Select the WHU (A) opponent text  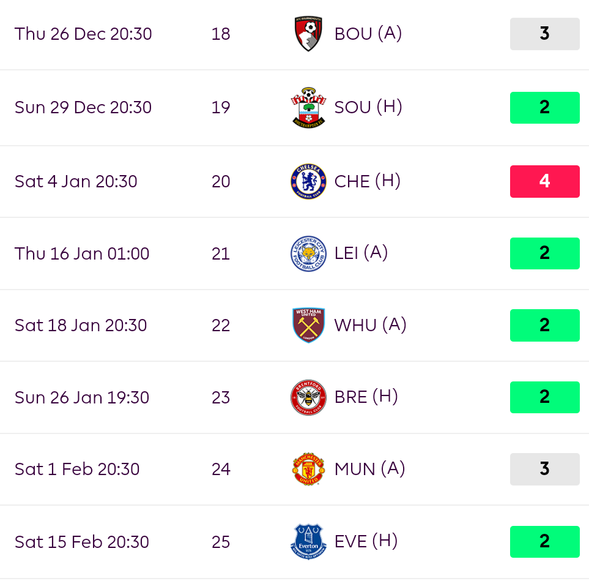371,325
